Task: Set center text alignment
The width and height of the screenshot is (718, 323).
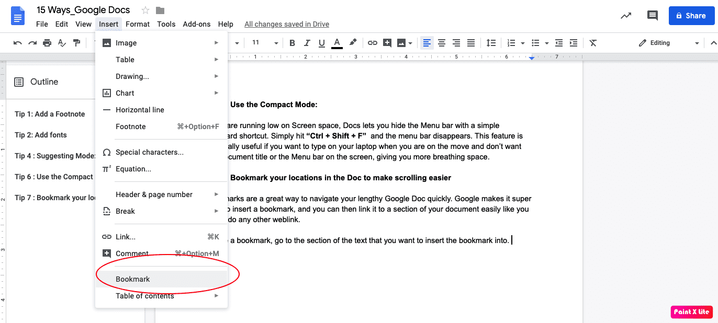Action: [442, 43]
